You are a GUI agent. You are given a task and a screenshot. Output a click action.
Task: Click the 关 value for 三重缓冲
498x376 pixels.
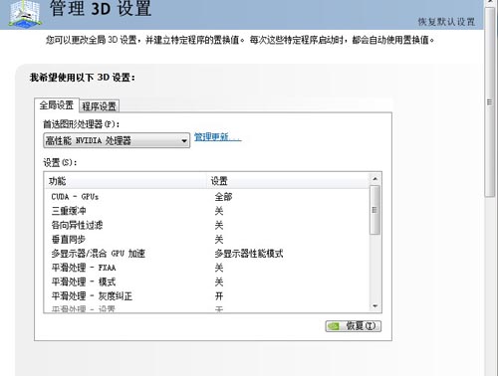pos(219,211)
